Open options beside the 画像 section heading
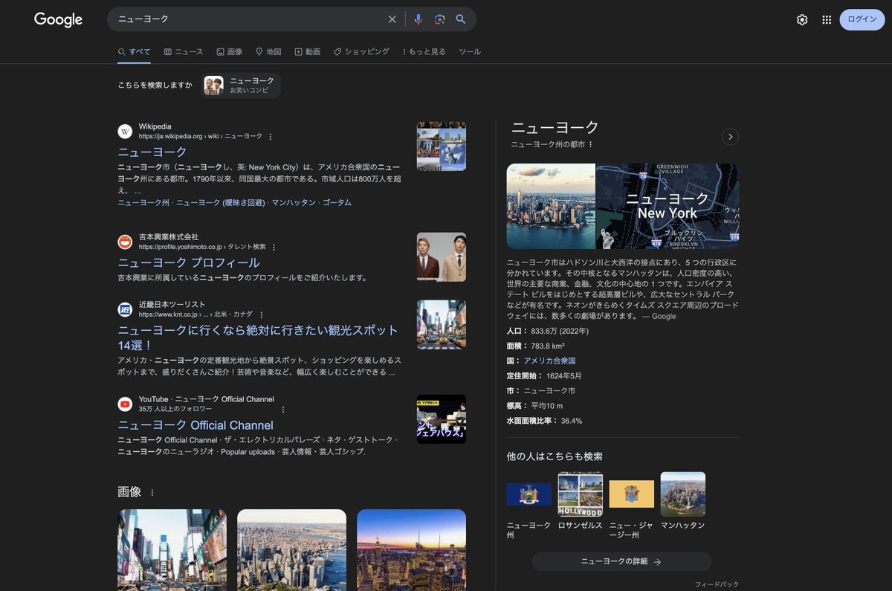This screenshot has width=892, height=591. coord(153,492)
